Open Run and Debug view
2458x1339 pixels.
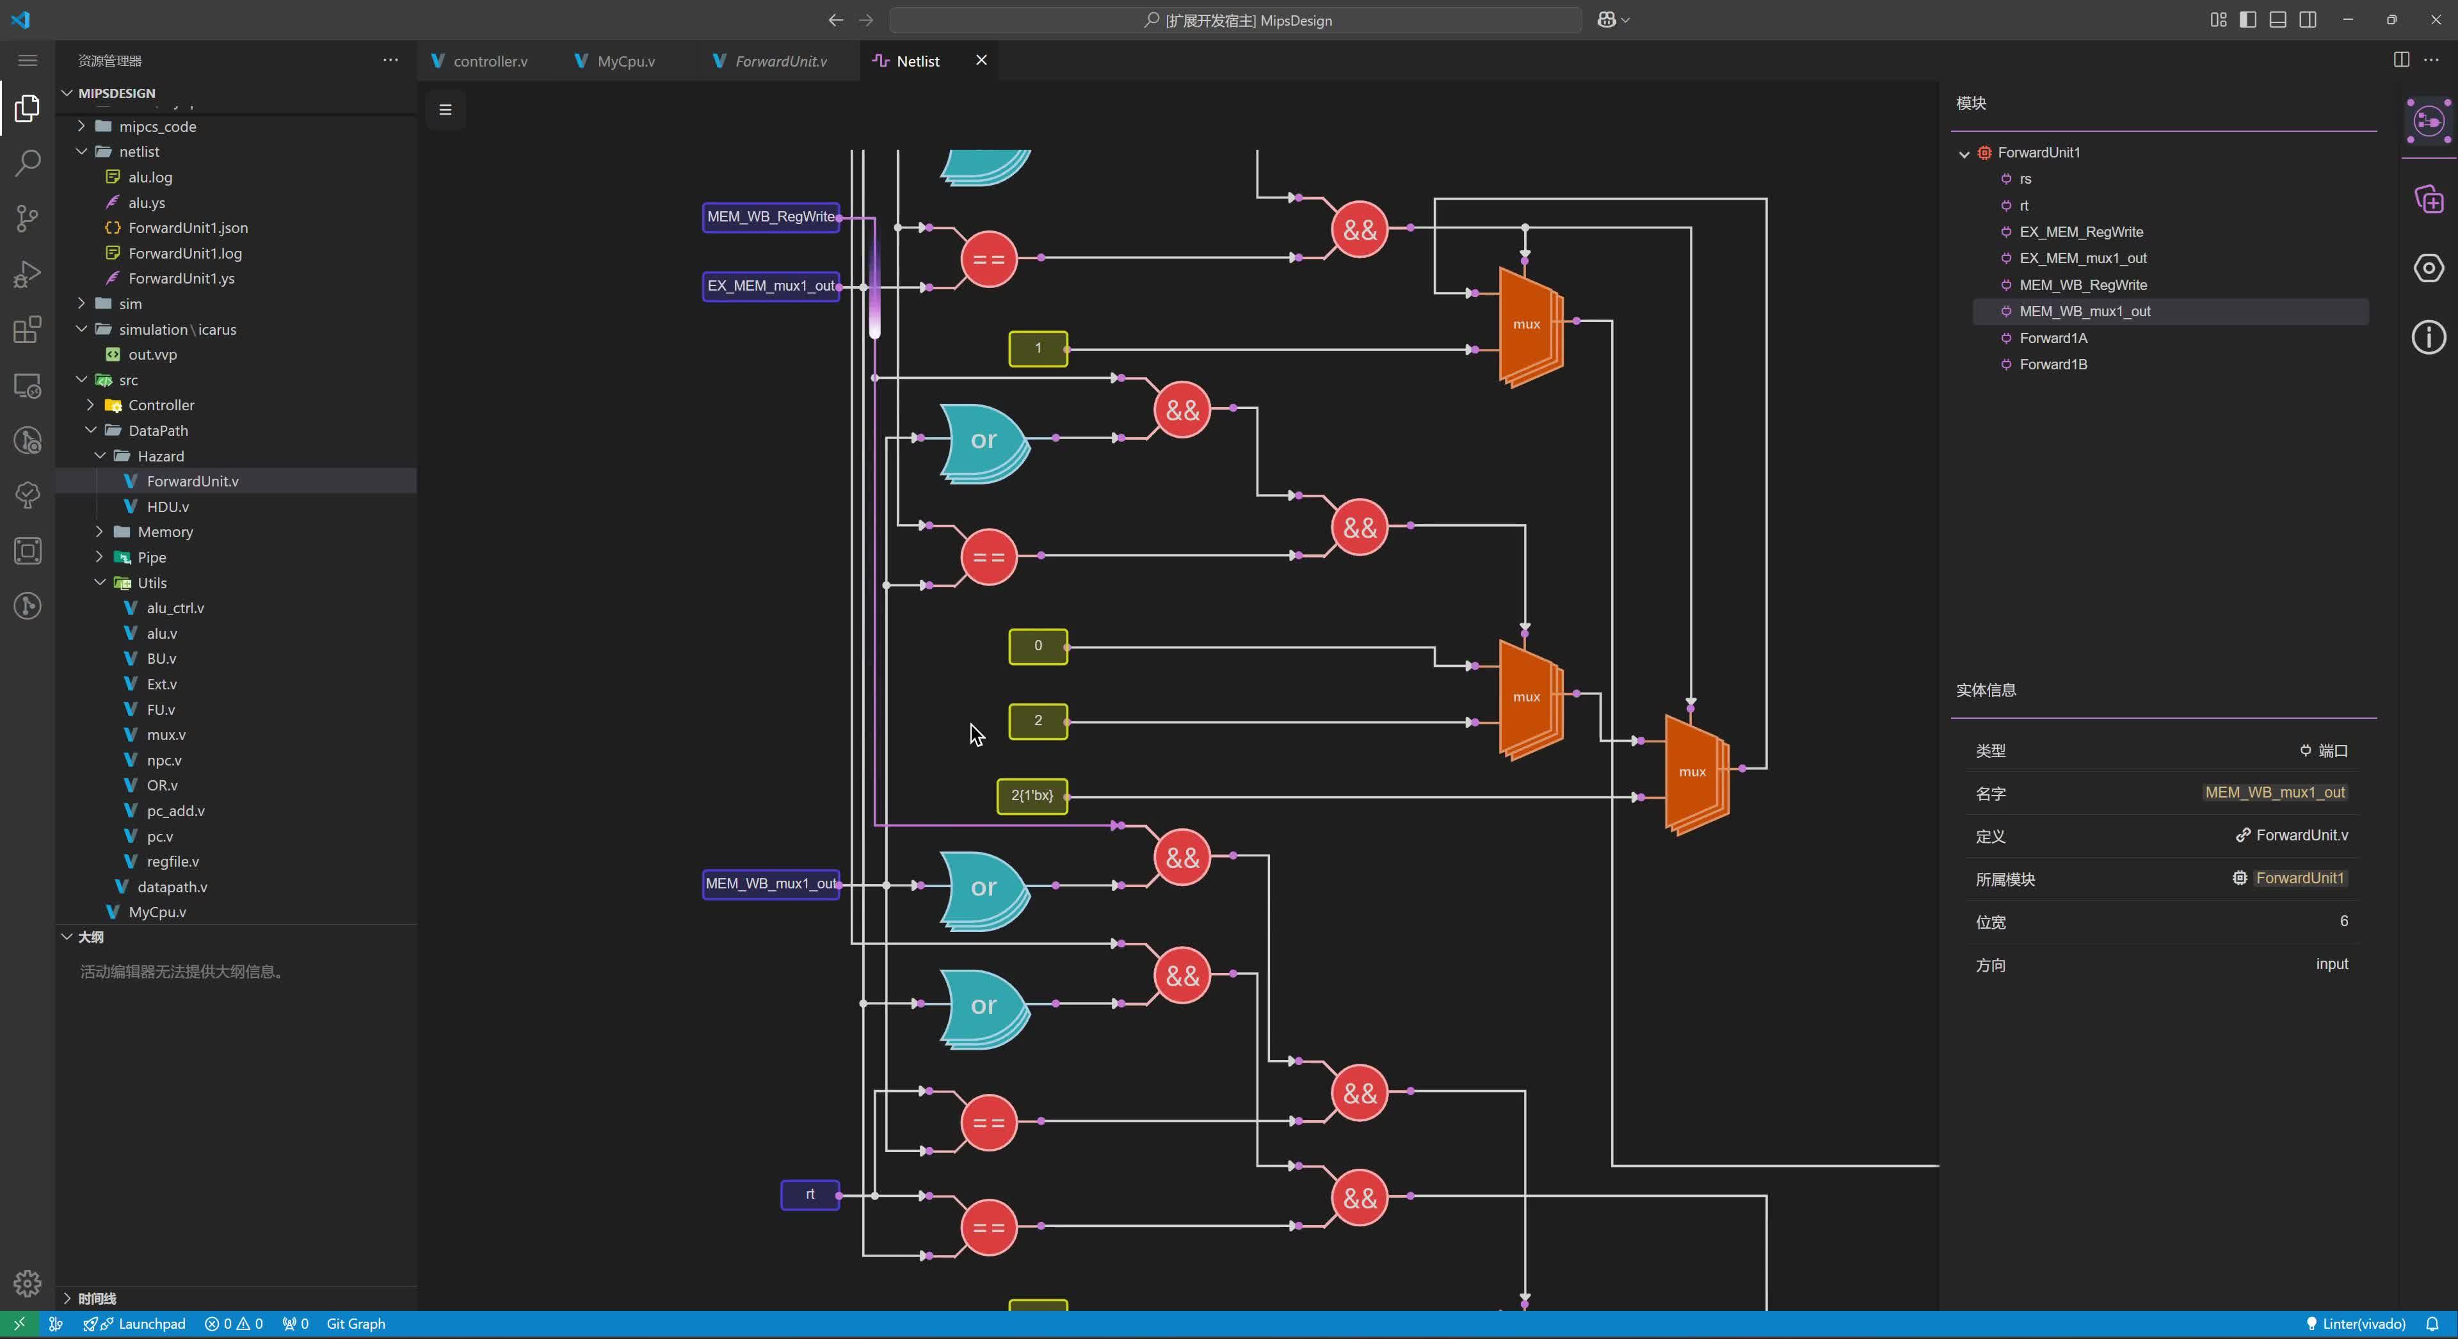coord(27,274)
